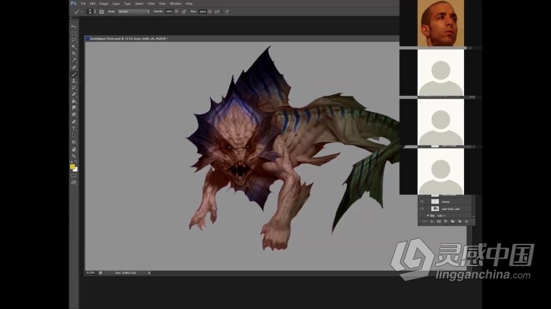Open the Window menu

pos(176,3)
